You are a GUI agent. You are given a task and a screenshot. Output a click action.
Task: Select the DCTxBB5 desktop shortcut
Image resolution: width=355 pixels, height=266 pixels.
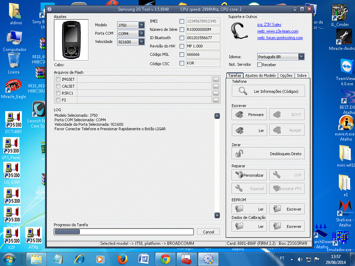point(14,122)
